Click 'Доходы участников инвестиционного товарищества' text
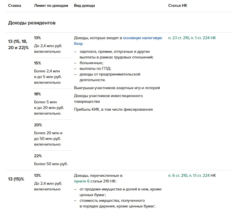Screen dimensions: 238x210 click(108, 98)
